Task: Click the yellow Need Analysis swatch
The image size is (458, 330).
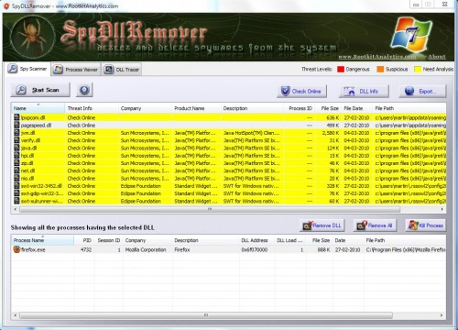Action: [418, 70]
